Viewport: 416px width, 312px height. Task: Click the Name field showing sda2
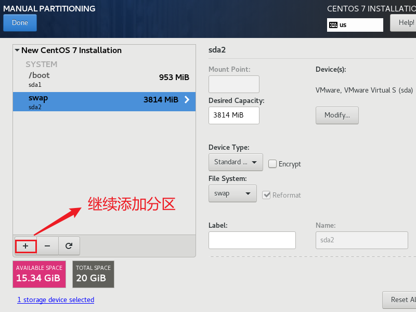[x=361, y=240]
